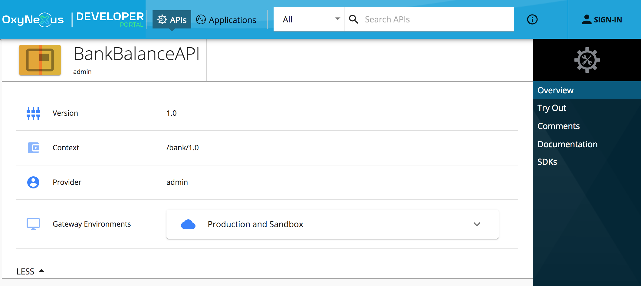Open the All category dropdown

click(x=309, y=19)
